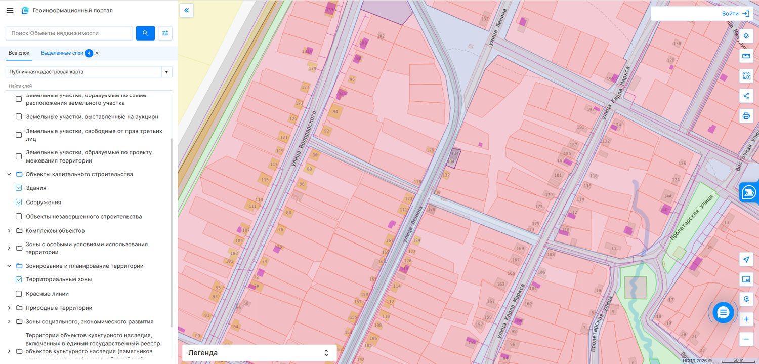Collapse Зонирование и планирование территории group
Viewport: 759px width, 364px height.
coord(9,266)
